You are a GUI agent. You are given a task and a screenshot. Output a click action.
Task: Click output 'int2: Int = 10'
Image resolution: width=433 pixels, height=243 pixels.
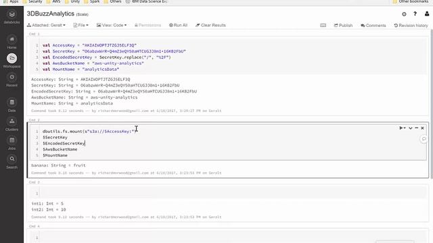click(x=49, y=210)
